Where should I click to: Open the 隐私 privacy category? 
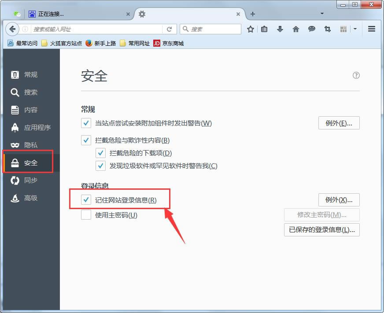(31, 145)
